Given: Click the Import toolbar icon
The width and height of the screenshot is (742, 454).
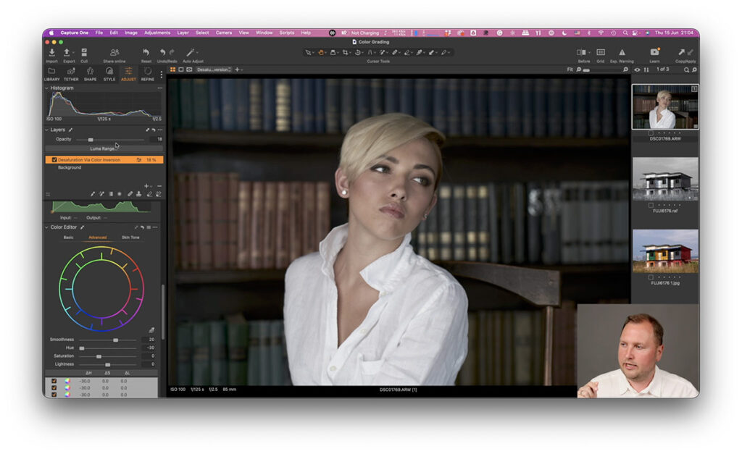Looking at the screenshot, I should point(51,52).
